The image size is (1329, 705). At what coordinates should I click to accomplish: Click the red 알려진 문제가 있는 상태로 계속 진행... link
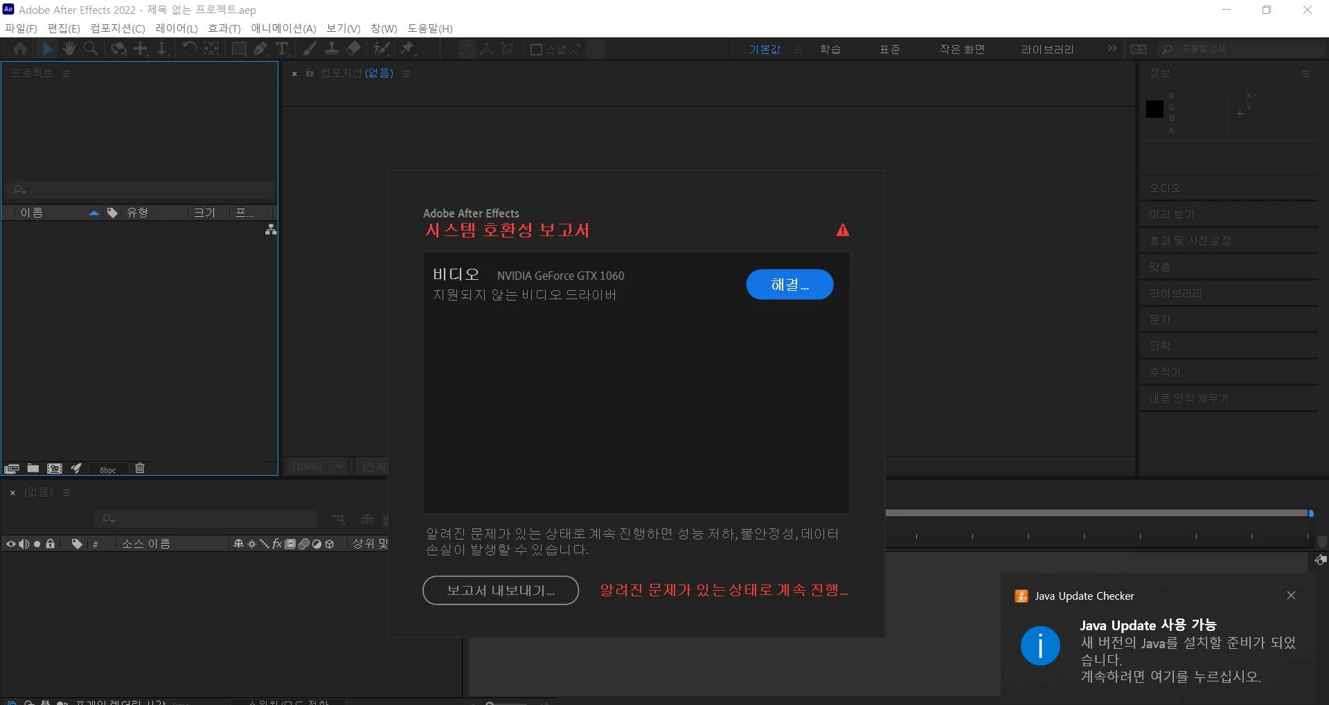pyautogui.click(x=724, y=590)
